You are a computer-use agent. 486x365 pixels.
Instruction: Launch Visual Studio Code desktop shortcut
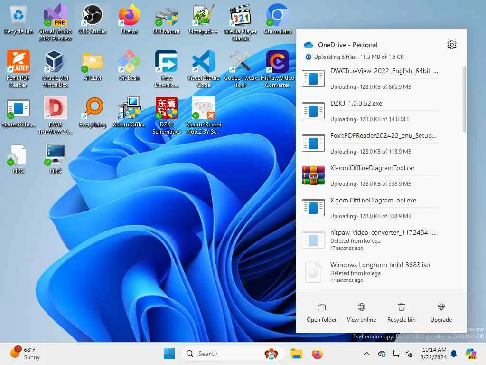203,69
